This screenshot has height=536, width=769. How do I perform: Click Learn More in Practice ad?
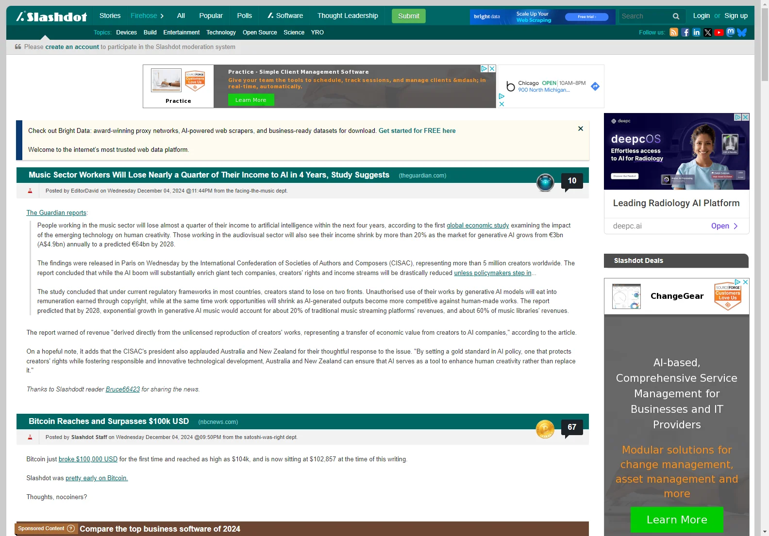[251, 100]
